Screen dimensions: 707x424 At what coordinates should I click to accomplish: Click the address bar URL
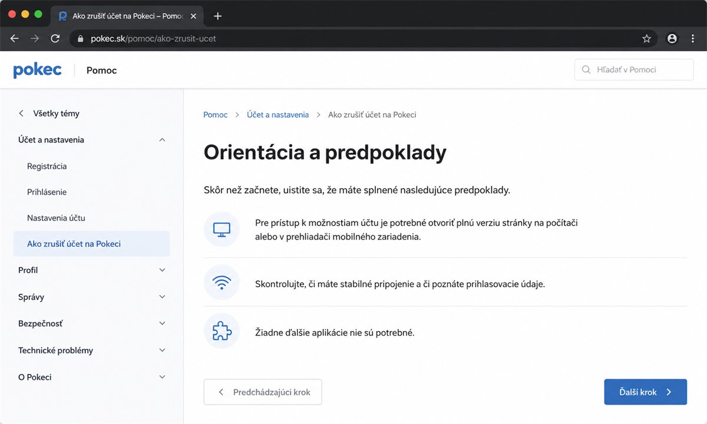[x=153, y=39]
